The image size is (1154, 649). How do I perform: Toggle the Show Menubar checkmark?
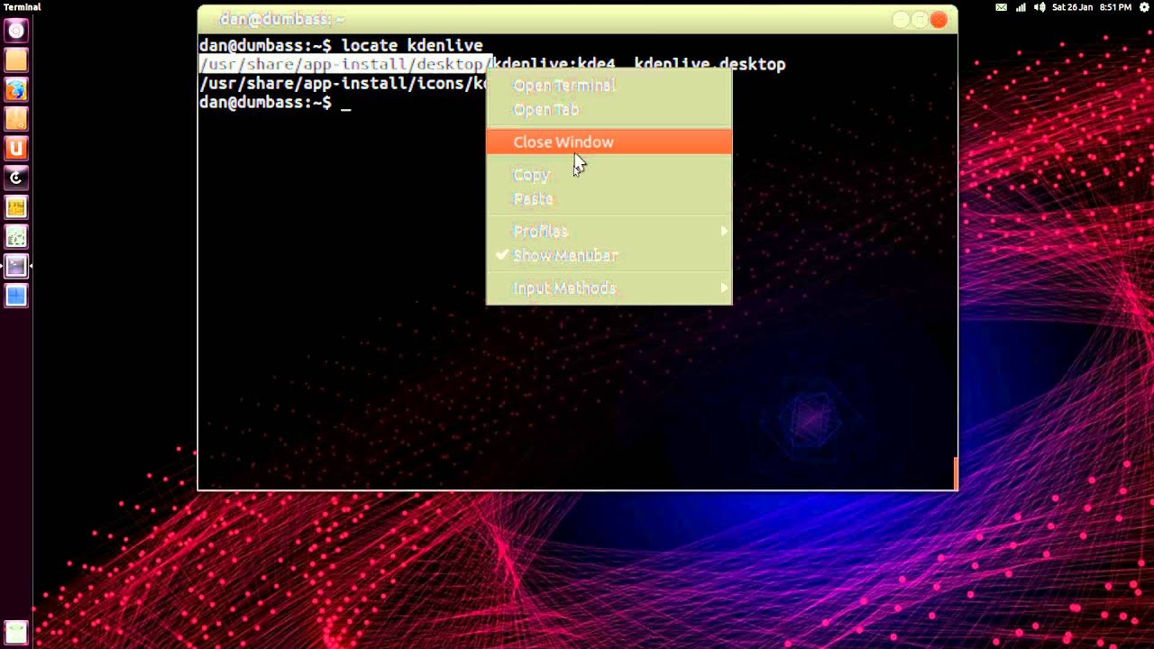coord(609,256)
